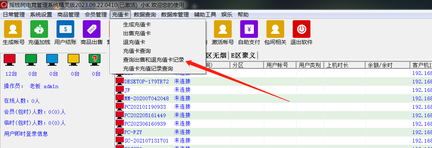This screenshot has width=432, height=148.
Task: Open 自助支付 payment icon
Action: tap(249, 29)
